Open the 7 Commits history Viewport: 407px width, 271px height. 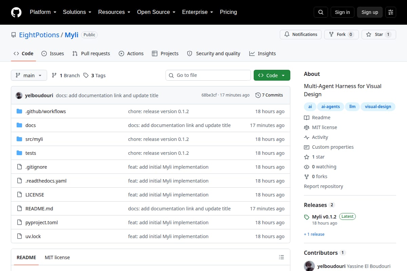pos(269,95)
